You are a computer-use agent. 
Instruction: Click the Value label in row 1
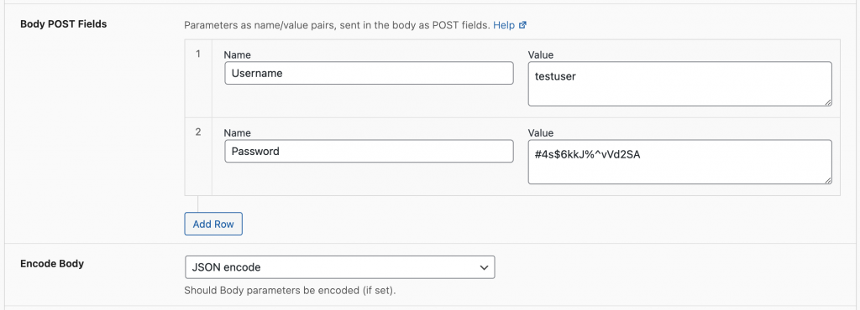tap(540, 54)
